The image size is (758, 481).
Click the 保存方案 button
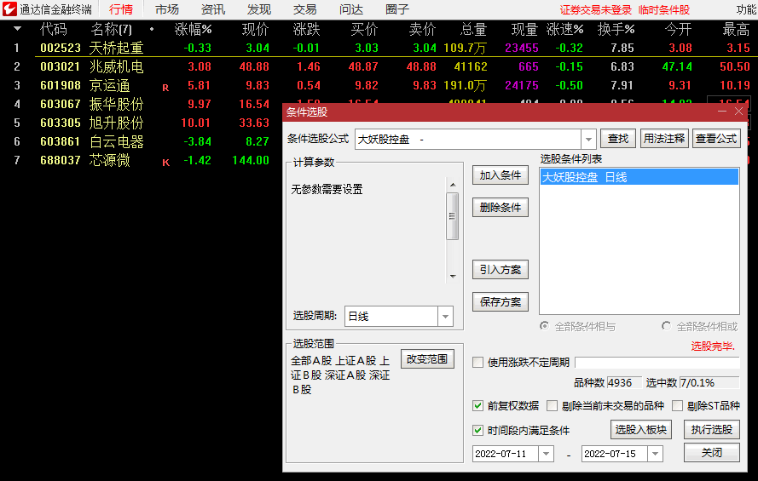[501, 302]
